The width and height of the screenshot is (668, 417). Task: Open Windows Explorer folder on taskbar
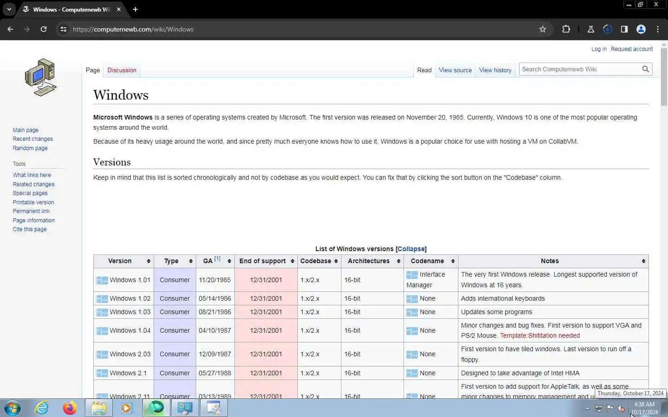point(99,408)
